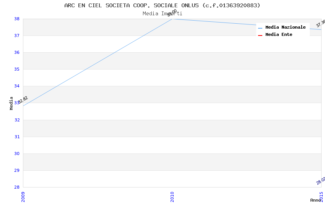
Task: Click the 2009 x-axis year label
Action: (23, 197)
